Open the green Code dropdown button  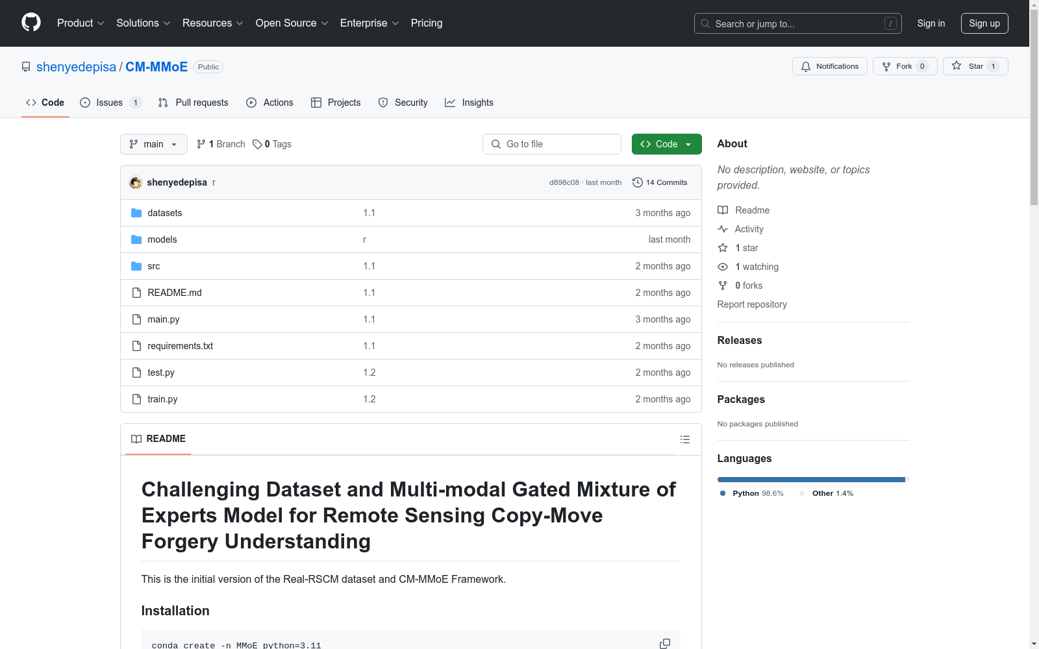[x=666, y=144]
